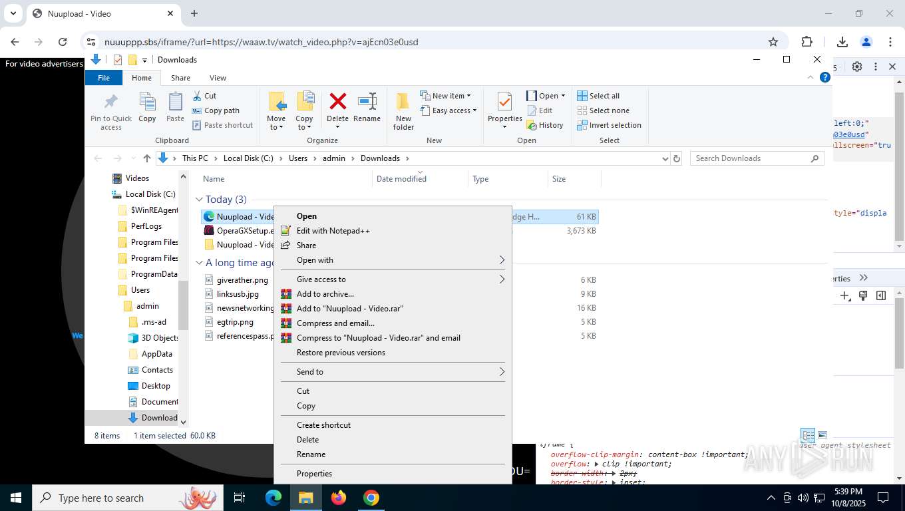Click the Rename ribbon icon

(367, 108)
